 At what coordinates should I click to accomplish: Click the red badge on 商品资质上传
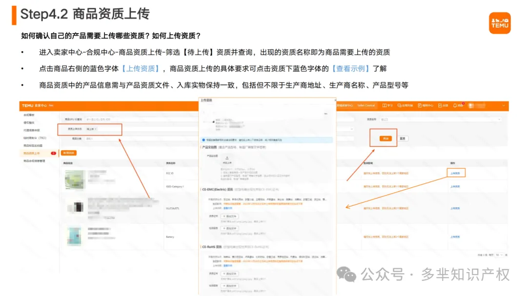tap(53, 153)
